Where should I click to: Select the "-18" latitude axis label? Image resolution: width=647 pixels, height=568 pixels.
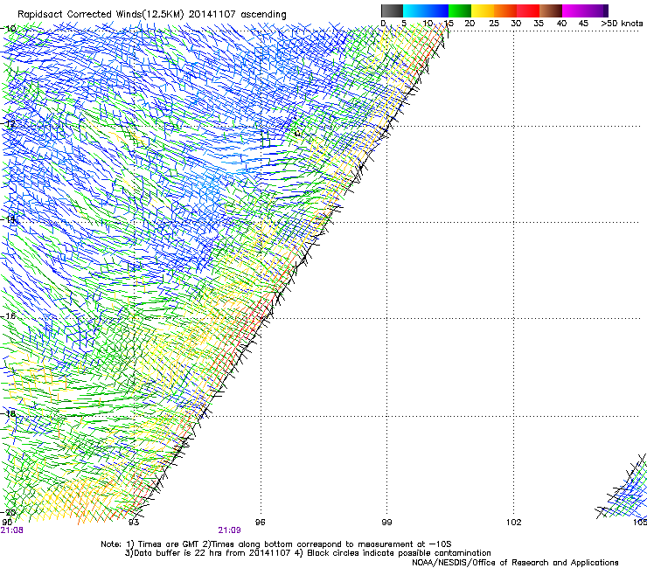[9, 413]
